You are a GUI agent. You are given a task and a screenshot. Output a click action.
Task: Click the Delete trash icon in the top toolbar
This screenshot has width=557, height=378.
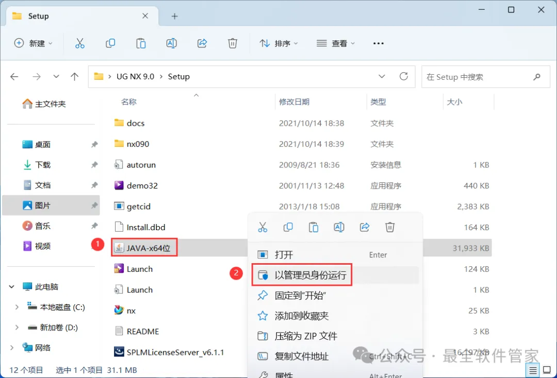click(x=232, y=43)
